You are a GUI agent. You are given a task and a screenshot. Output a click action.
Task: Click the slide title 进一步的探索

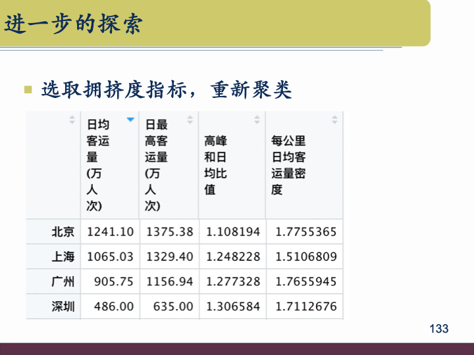pyautogui.click(x=74, y=24)
